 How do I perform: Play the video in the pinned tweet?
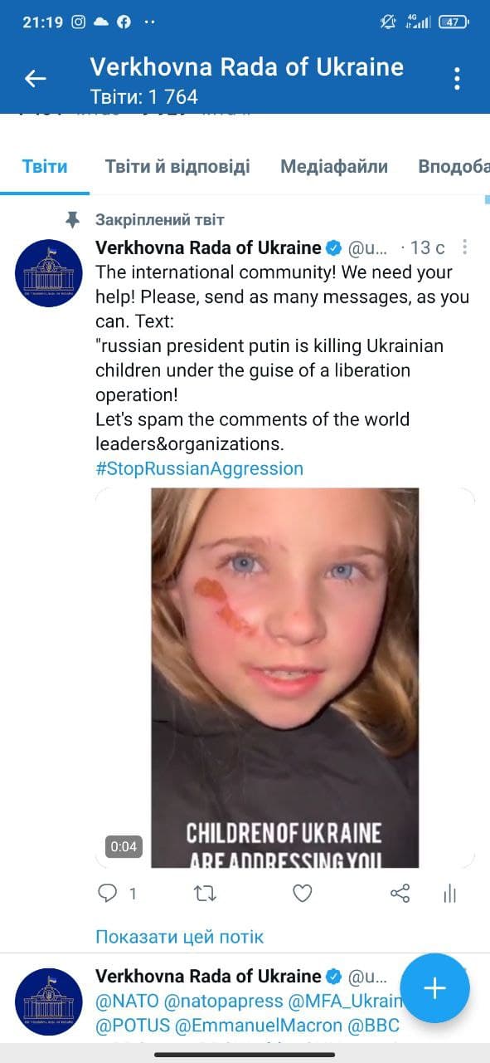click(285, 678)
